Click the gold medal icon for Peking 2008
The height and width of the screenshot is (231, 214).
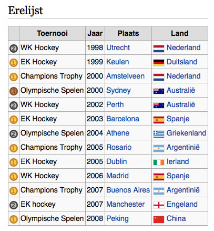pos(14,219)
